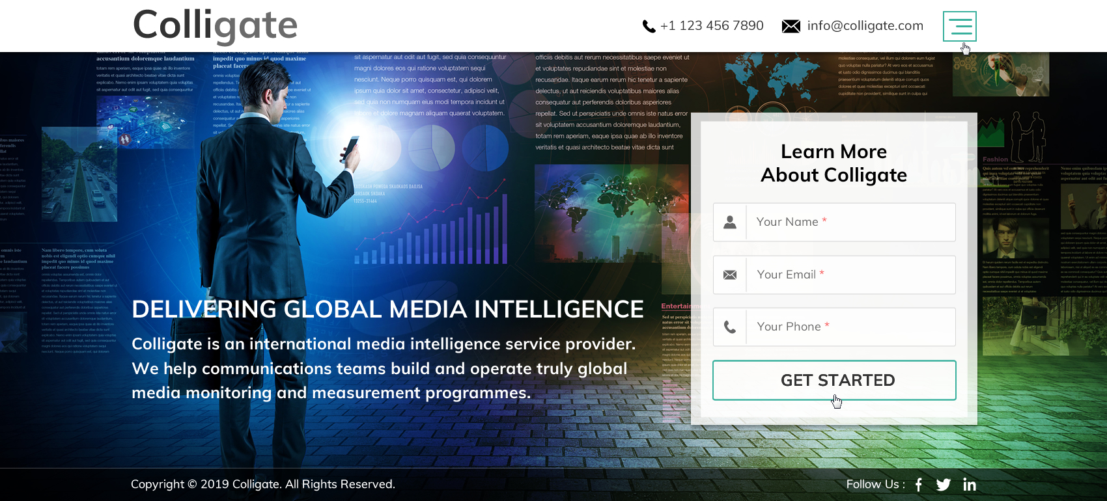Open the Twitter icon in footer
Viewport: 1107px width, 501px height.
(x=944, y=485)
